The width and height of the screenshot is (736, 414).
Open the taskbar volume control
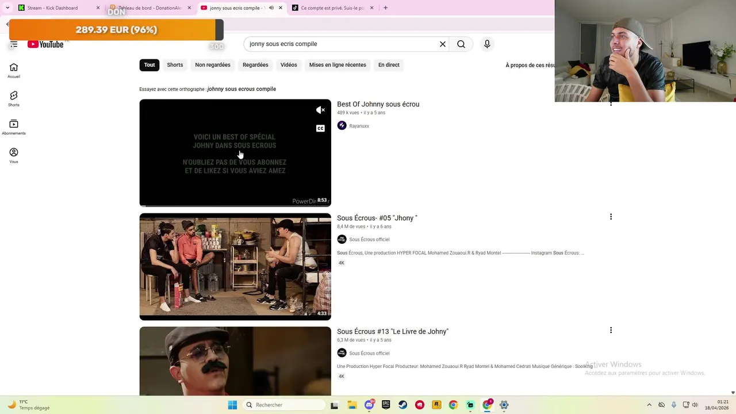(695, 405)
